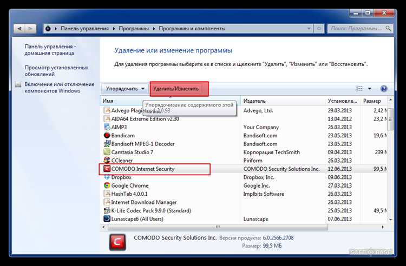The width and height of the screenshot is (406, 266).
Task: Click the large COMODO logo in details pane
Action: pos(117,242)
